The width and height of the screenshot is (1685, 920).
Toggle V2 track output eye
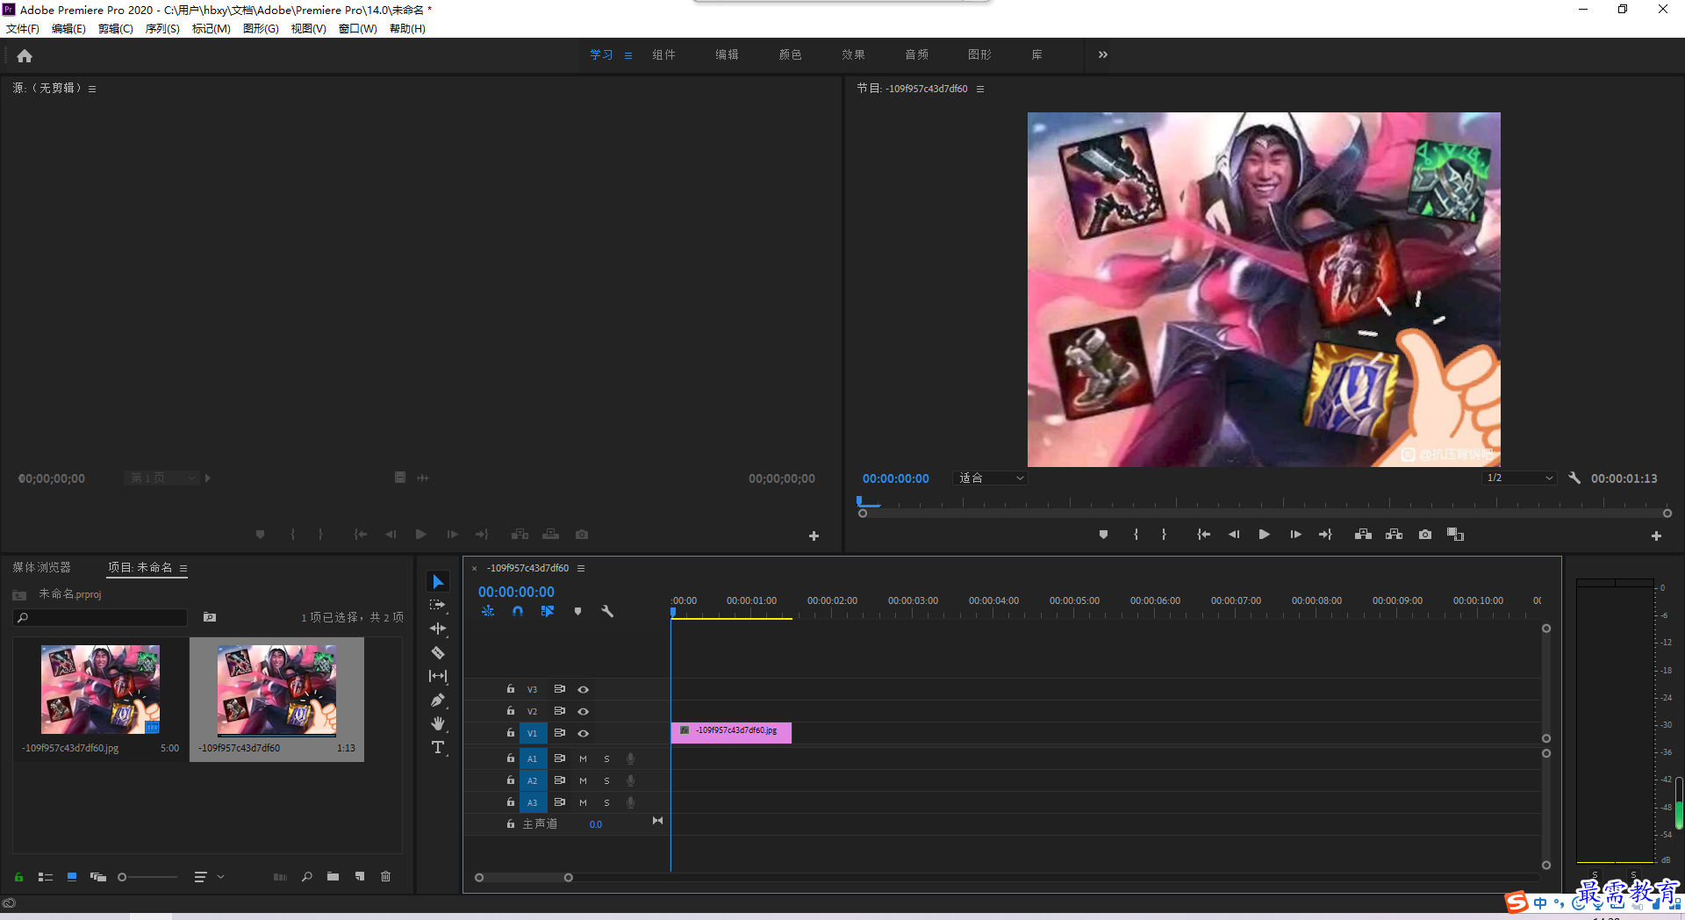click(583, 711)
